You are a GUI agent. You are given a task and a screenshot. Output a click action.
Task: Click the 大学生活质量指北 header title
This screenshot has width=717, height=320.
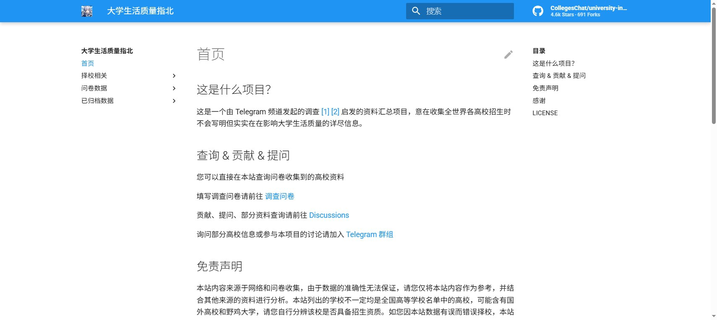(x=140, y=11)
